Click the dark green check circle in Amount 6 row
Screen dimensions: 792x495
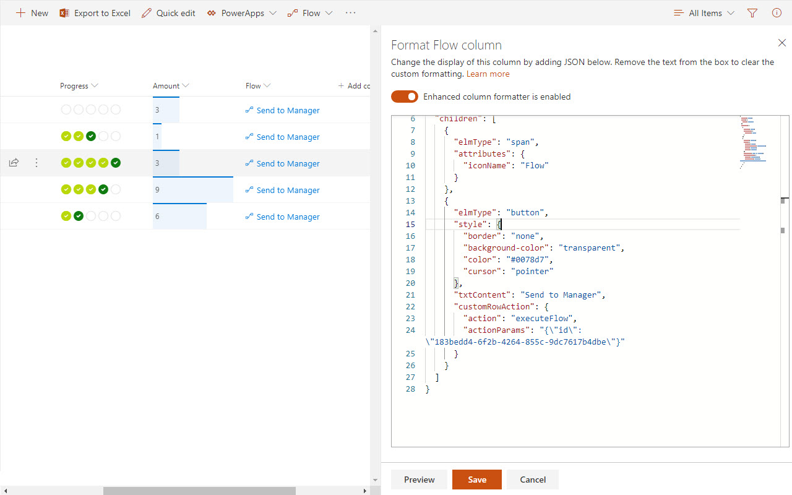coord(79,217)
